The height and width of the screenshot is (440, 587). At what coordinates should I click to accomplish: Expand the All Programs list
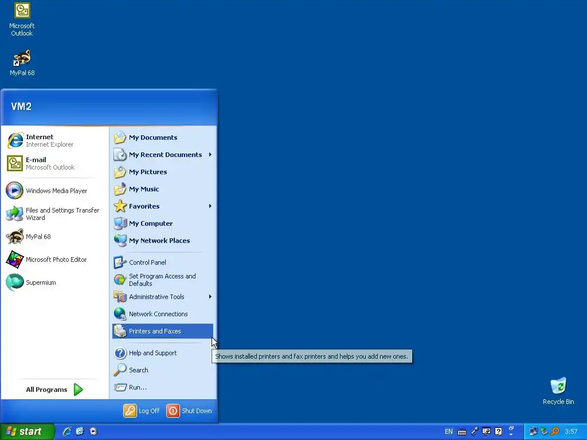[x=54, y=390]
